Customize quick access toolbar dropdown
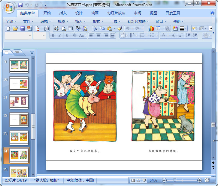The image size is (218, 186). pos(45,5)
